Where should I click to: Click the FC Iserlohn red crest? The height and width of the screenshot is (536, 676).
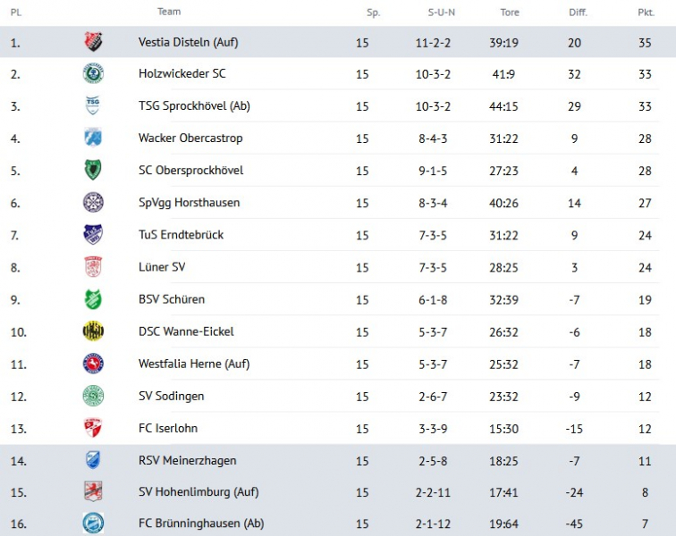pos(93,428)
